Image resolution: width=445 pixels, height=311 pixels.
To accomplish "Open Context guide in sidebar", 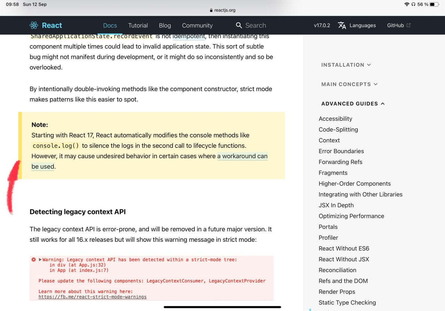I will (329, 140).
